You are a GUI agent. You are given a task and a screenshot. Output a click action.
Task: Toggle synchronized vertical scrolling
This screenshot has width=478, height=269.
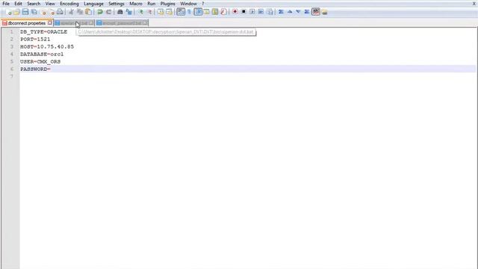[x=161, y=12]
